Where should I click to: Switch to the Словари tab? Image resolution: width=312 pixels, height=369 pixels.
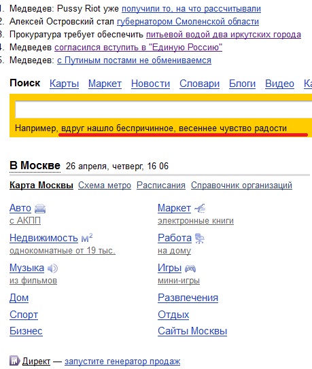coord(199,84)
